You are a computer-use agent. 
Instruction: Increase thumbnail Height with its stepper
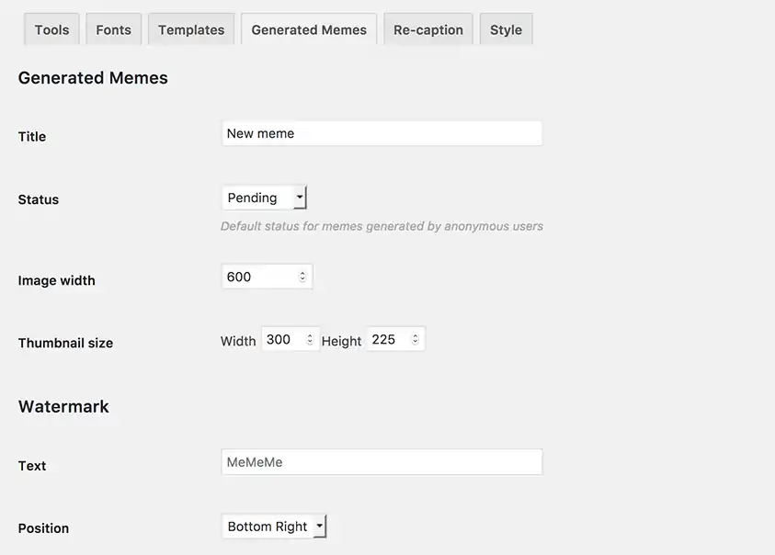point(415,334)
